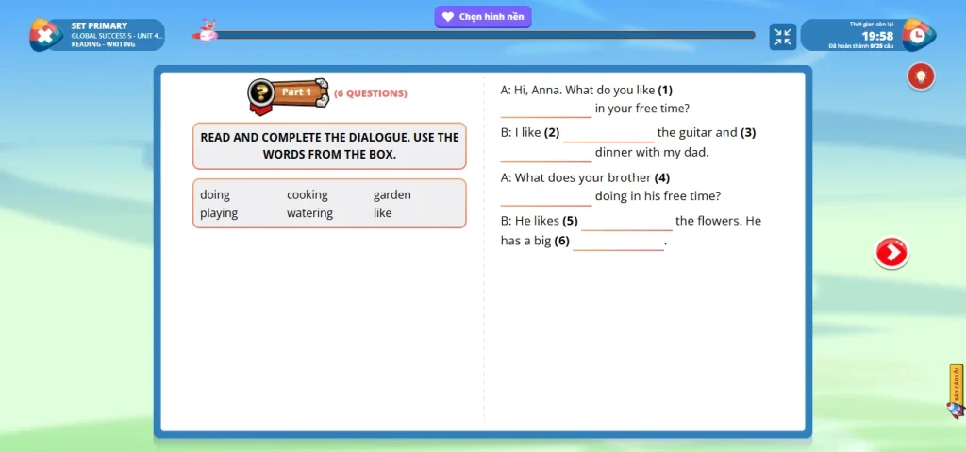The height and width of the screenshot is (452, 966).
Task: Select blank 2 before "the guitar"
Action: click(x=608, y=134)
